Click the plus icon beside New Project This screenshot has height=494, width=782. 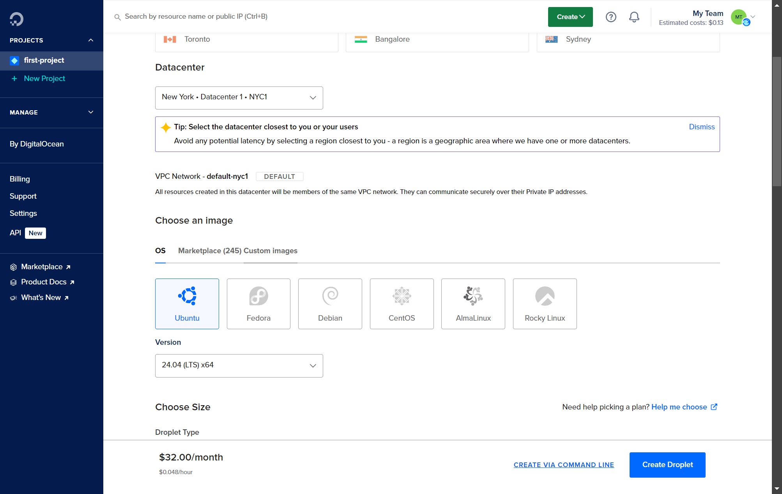[14, 79]
